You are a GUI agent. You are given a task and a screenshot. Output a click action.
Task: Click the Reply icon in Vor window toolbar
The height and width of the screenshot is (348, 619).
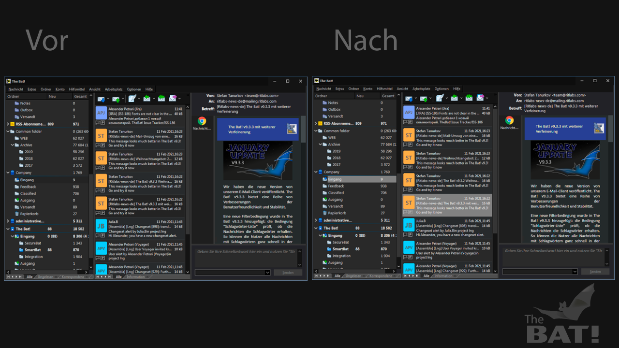tap(147, 98)
